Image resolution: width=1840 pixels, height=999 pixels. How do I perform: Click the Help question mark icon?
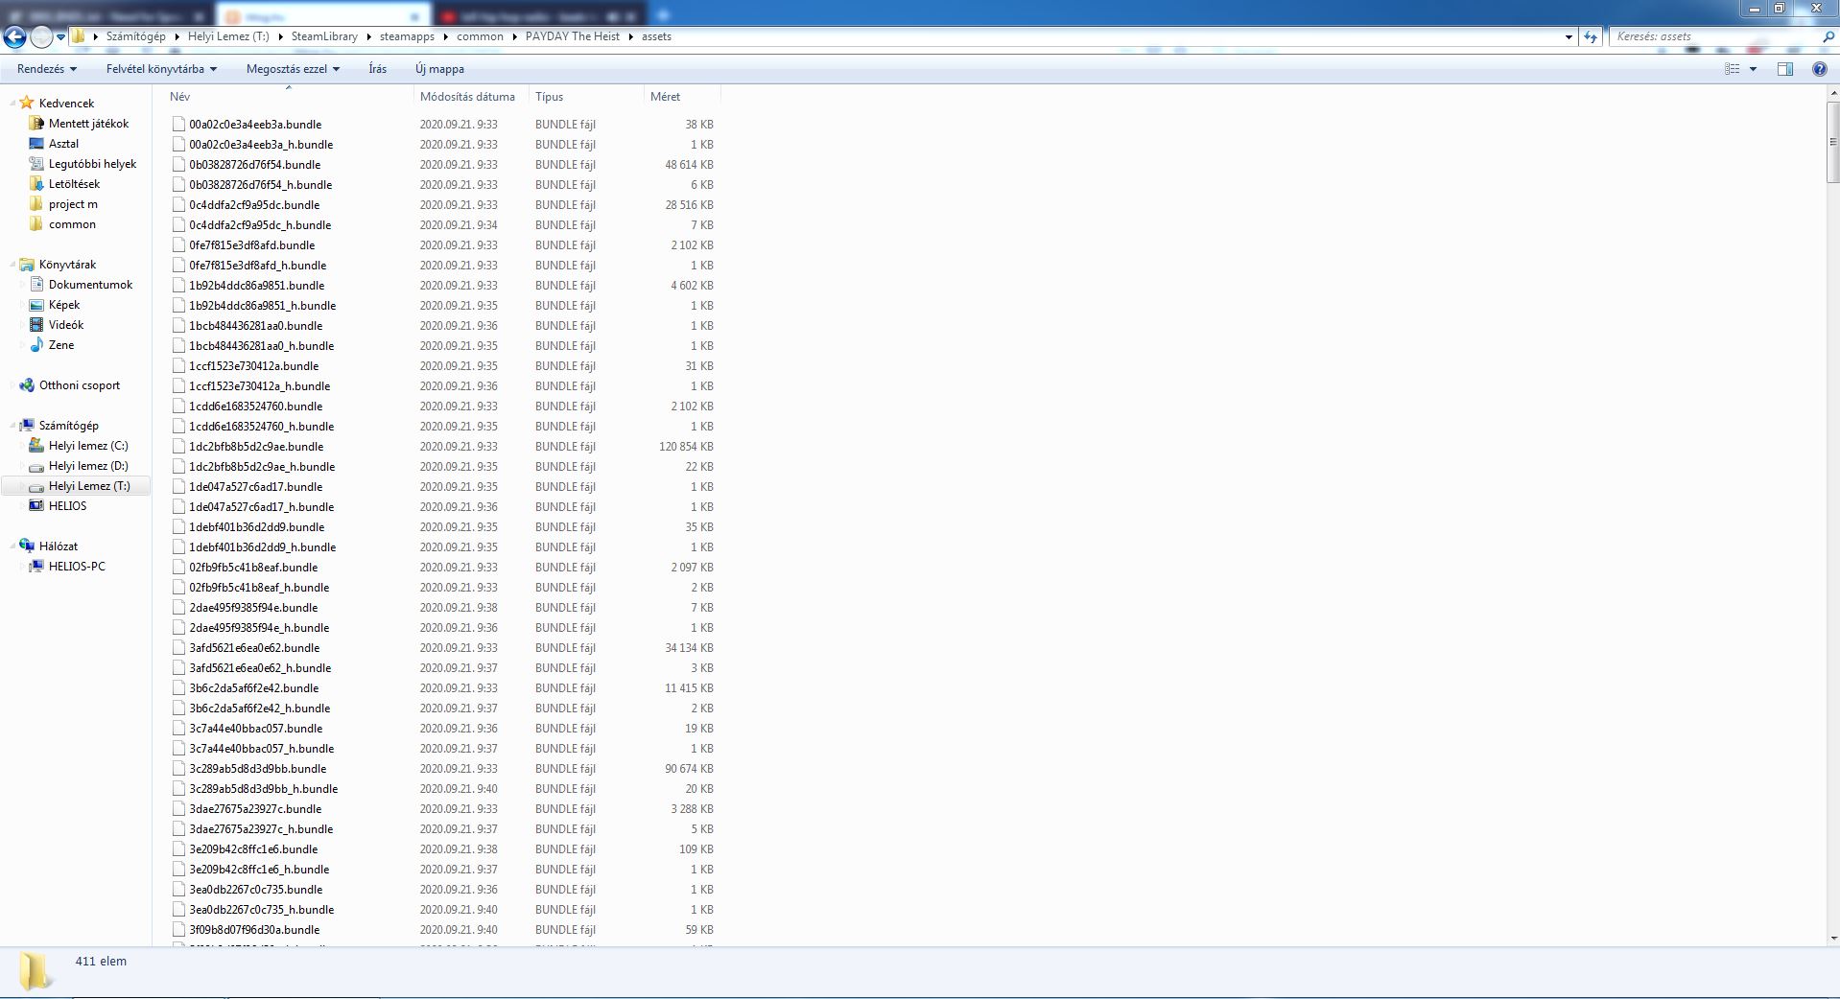pos(1819,69)
